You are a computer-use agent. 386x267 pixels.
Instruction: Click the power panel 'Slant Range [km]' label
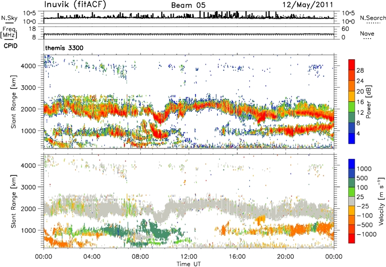click(x=14, y=102)
